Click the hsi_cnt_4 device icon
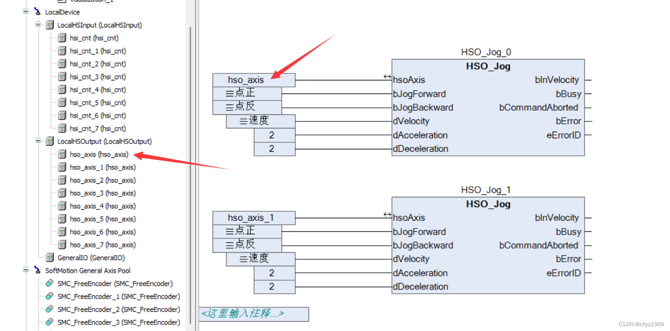Viewport: 670px width, 331px height. (x=62, y=89)
